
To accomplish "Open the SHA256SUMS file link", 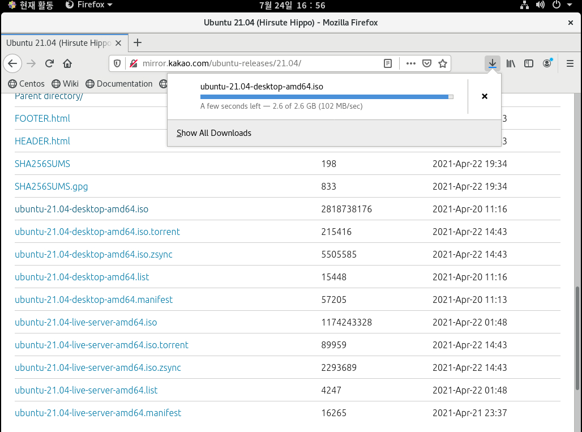I will point(42,164).
